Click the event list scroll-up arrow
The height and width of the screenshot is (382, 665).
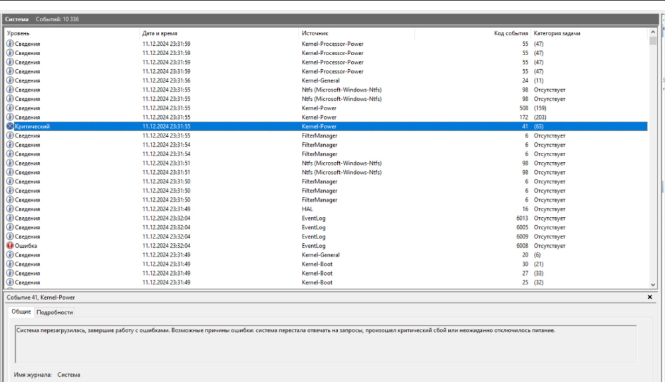tap(653, 32)
